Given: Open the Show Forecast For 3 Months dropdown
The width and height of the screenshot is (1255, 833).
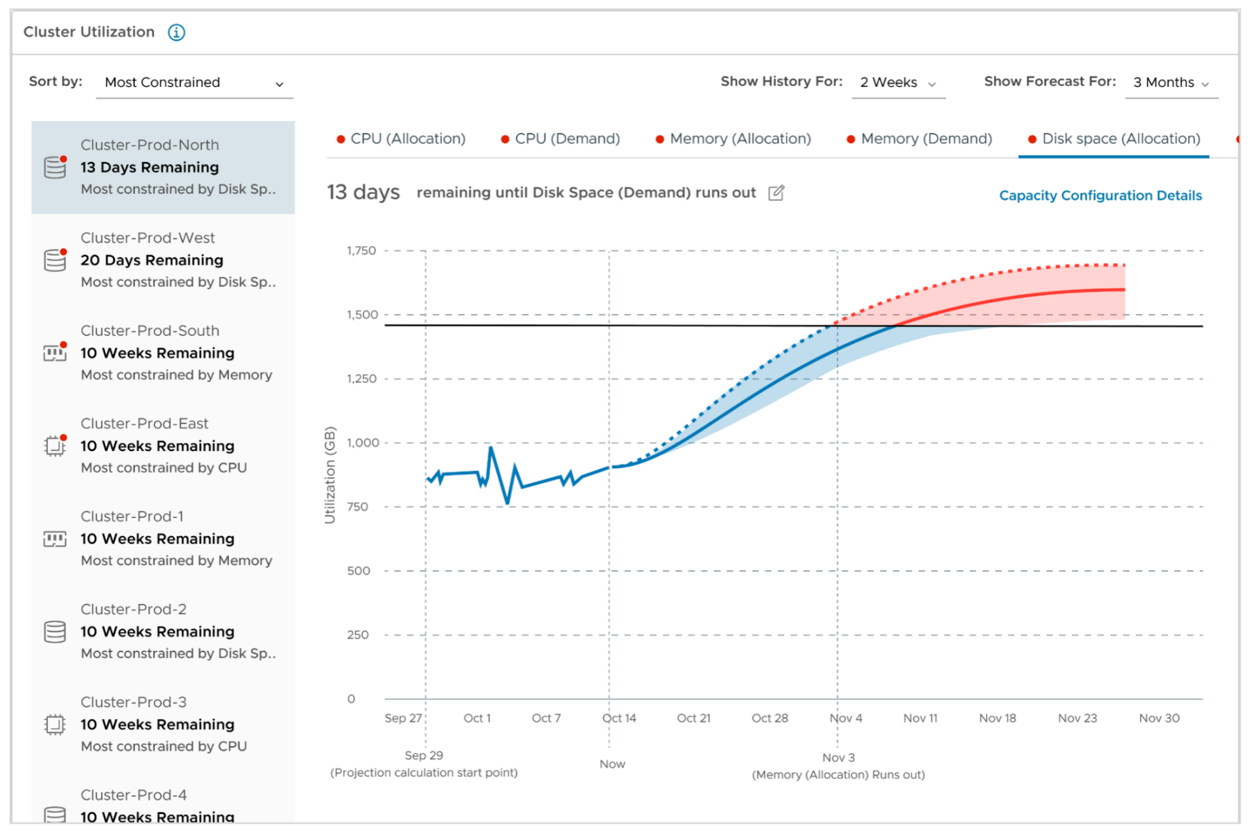Looking at the screenshot, I should click(x=1170, y=82).
